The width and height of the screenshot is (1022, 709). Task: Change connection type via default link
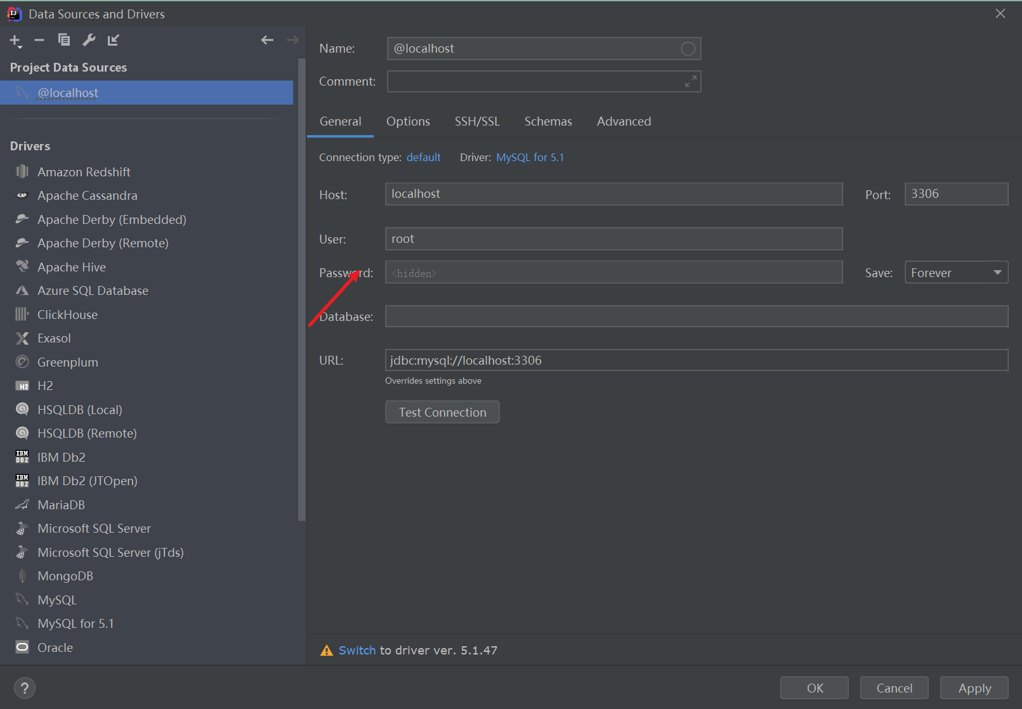[423, 157]
